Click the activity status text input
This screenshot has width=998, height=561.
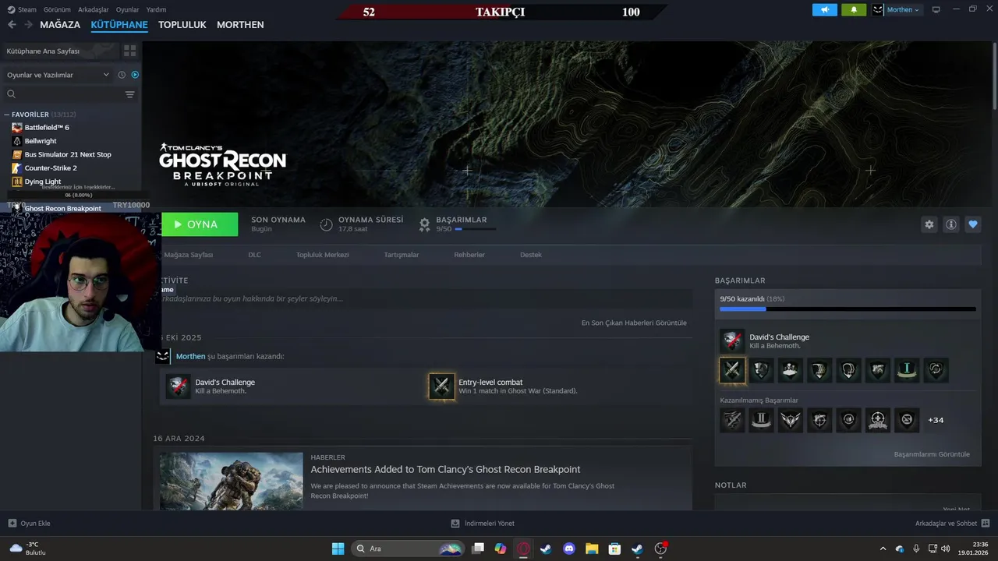(426, 298)
